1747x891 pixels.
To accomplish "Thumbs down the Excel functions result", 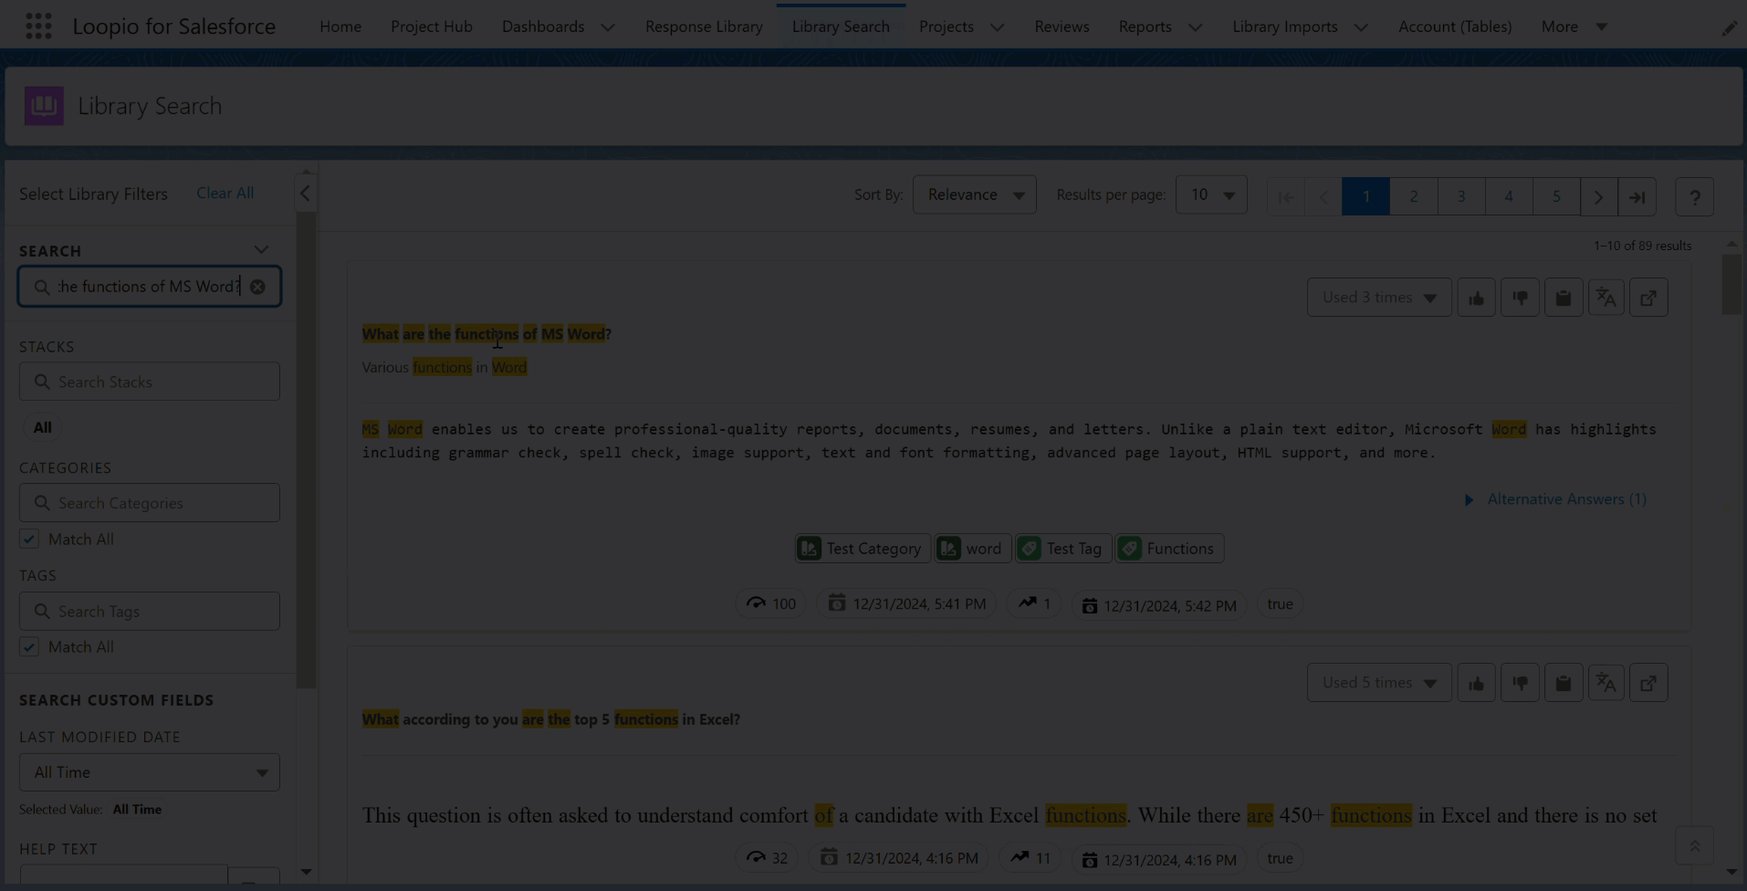I will coord(1520,683).
